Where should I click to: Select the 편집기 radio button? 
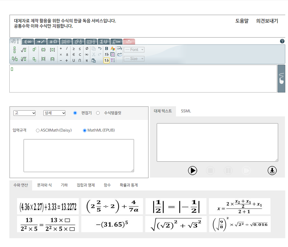point(75,113)
